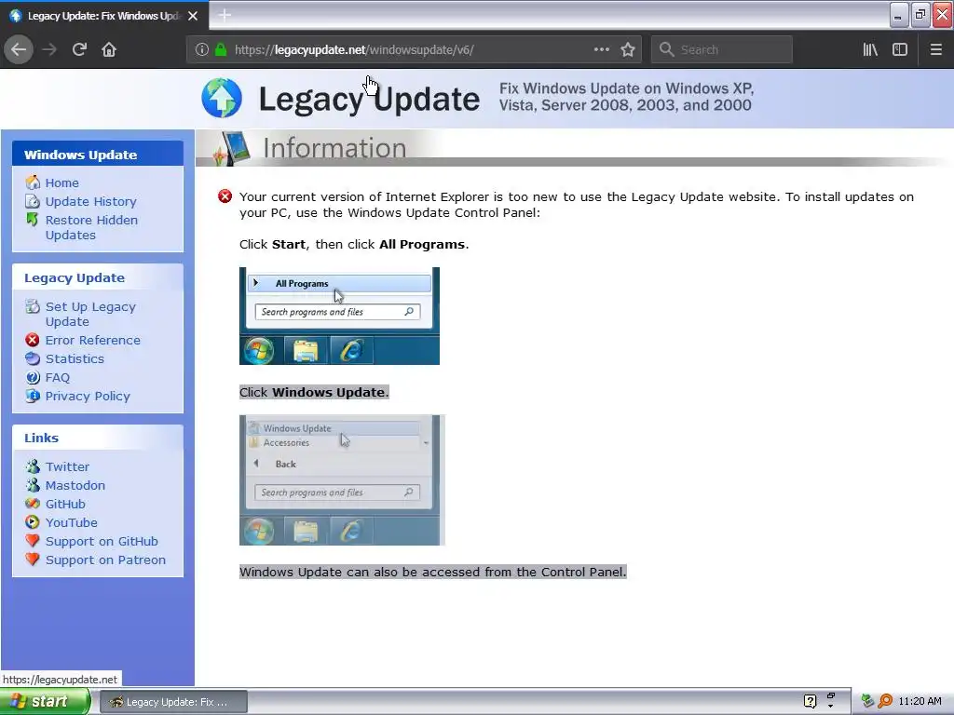This screenshot has width=954, height=715.
Task: Click the red X Error Reference icon
Action: [x=33, y=340]
